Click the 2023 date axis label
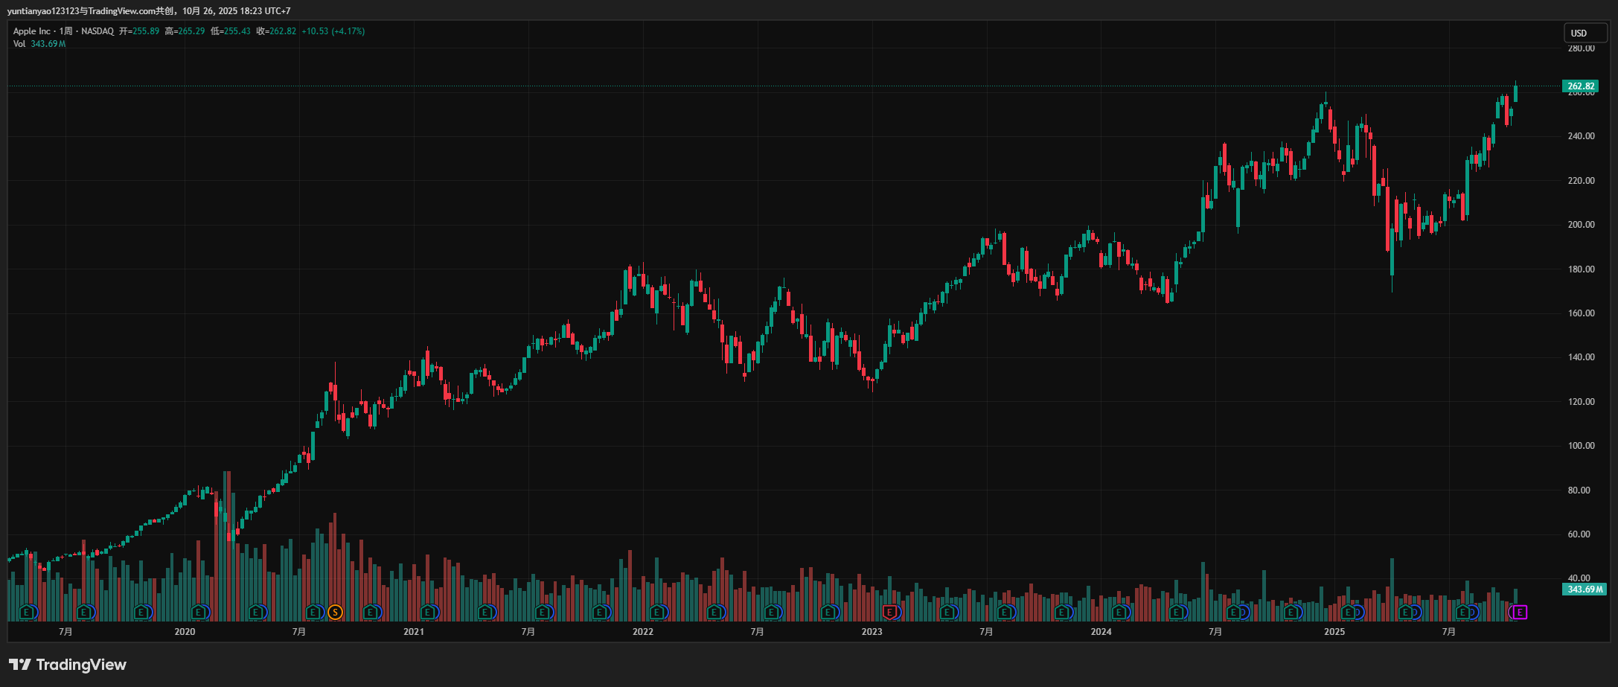Viewport: 1618px width, 687px height. click(x=872, y=632)
